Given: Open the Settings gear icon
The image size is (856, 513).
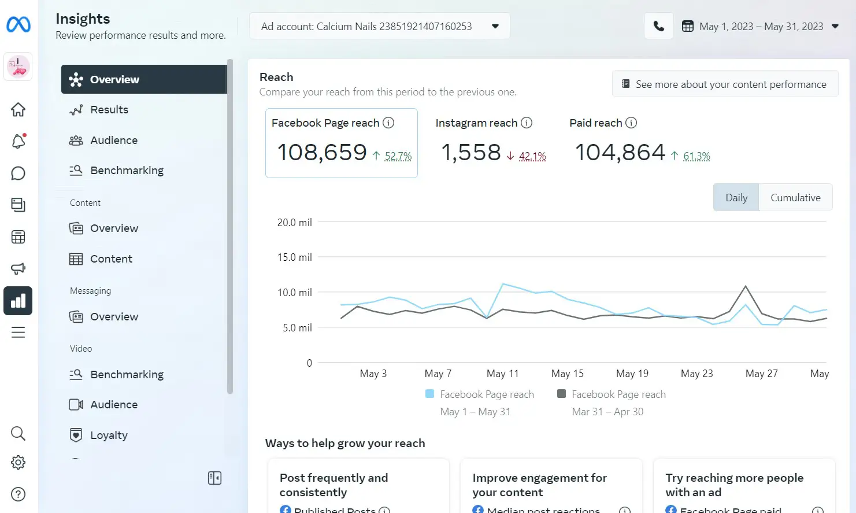Looking at the screenshot, I should [18, 463].
